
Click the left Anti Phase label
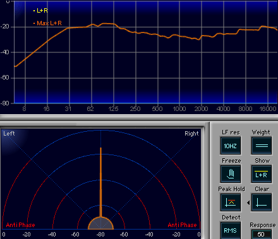[x=20, y=225]
